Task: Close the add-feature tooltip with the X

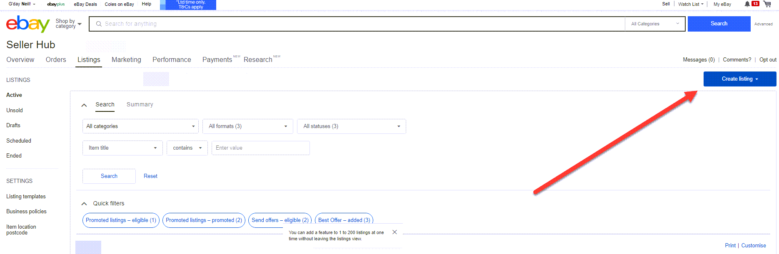Action: (394, 232)
